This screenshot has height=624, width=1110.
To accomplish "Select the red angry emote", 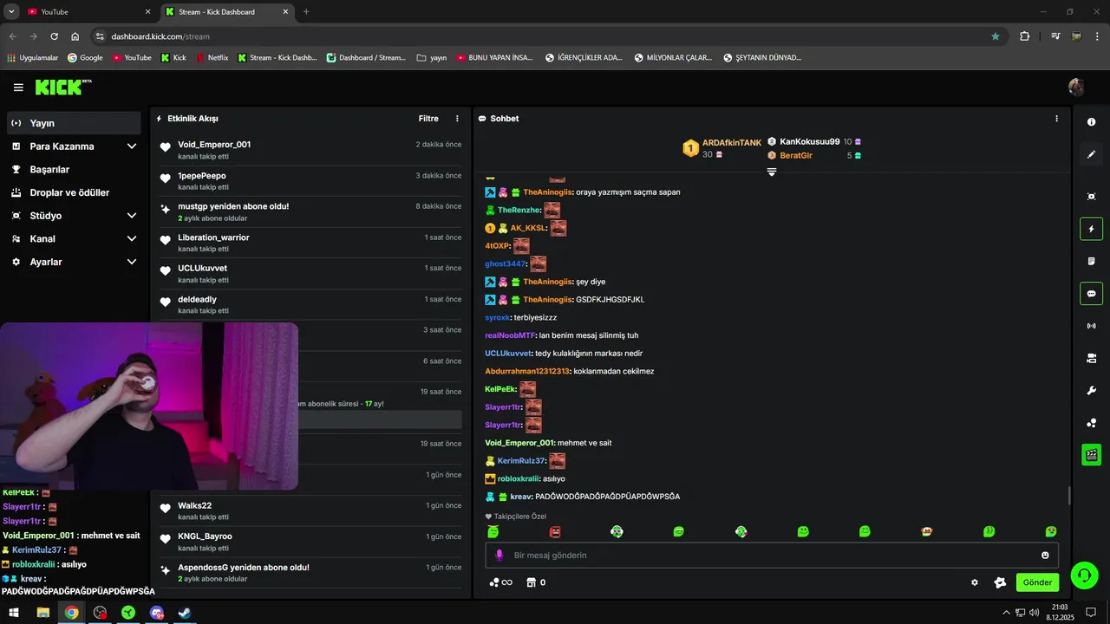I will 555,531.
